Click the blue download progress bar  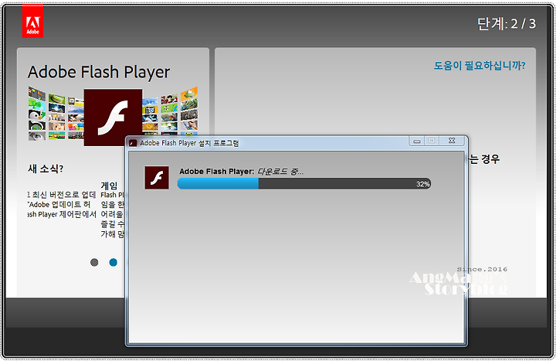[x=304, y=183]
